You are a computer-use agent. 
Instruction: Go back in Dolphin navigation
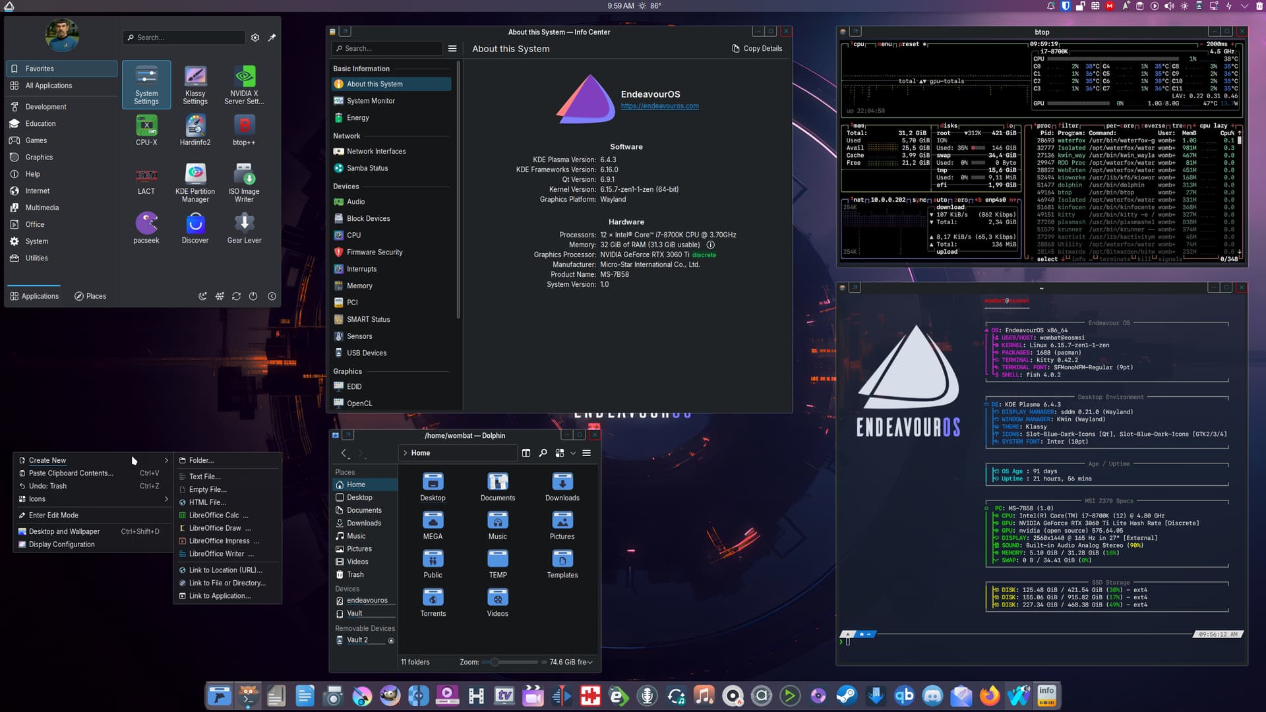(344, 453)
